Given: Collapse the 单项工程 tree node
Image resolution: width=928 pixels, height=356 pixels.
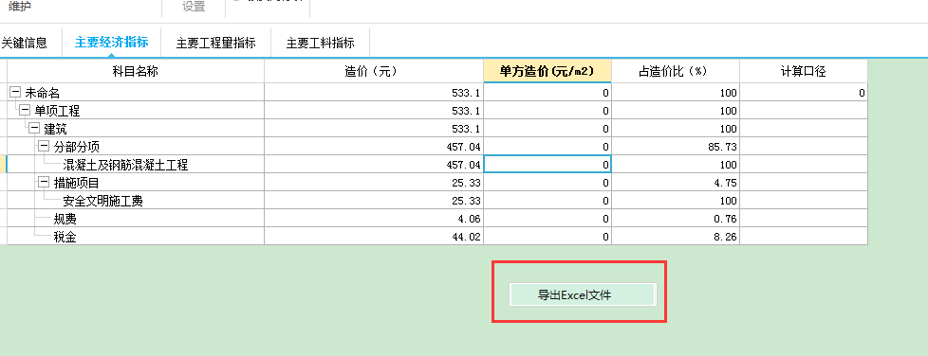Looking at the screenshot, I should 25,111.
